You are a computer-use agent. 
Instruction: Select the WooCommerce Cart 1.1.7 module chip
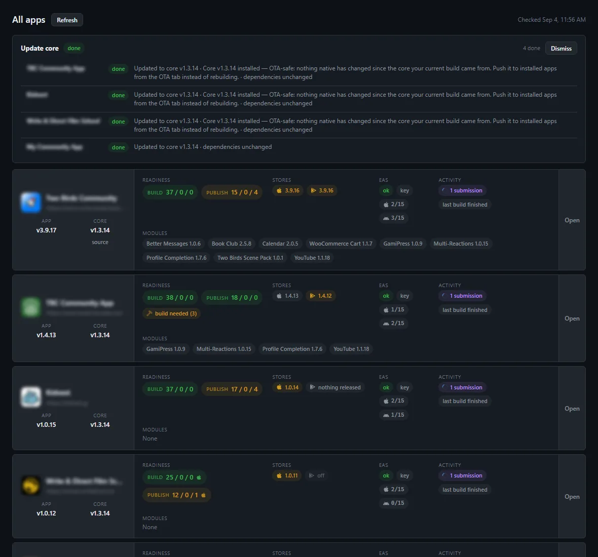[341, 244]
